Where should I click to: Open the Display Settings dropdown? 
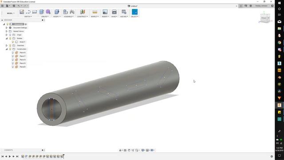(143, 150)
